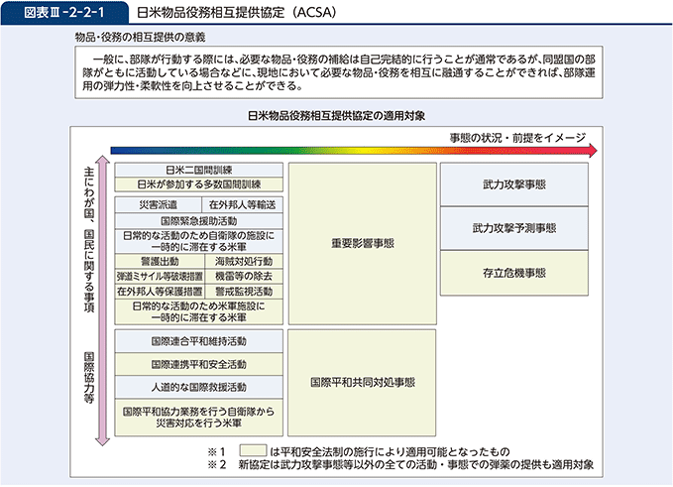The image size is (673, 487).
Task: Select the 国際緊急援助活動 box
Action: (x=198, y=221)
